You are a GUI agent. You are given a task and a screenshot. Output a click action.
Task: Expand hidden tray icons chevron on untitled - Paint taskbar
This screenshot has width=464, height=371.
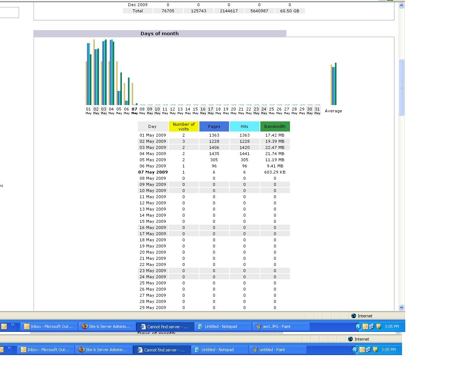click(355, 350)
